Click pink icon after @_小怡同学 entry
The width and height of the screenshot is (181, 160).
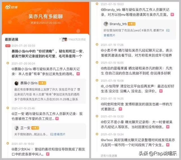[x=161, y=91]
